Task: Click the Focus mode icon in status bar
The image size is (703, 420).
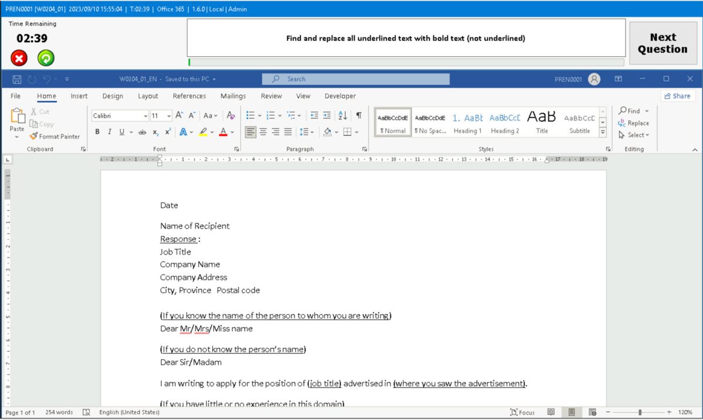Action: tap(523, 412)
